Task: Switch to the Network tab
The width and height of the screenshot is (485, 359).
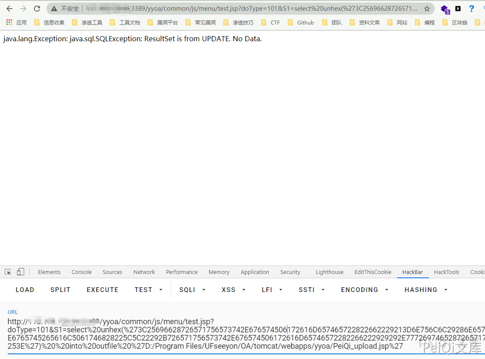Action: pos(144,272)
